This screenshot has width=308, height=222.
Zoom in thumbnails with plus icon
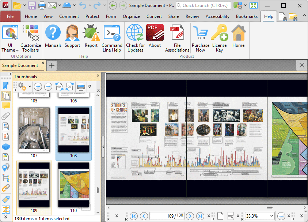coord(38,87)
